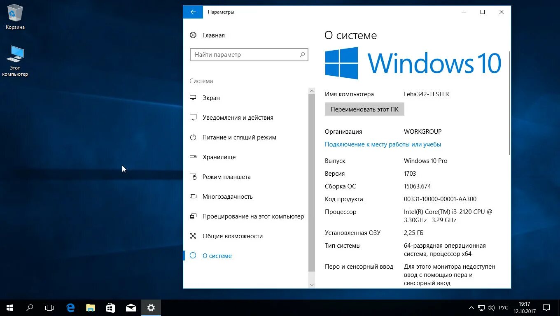Close the Параметры window
560x316 pixels.
(502, 12)
